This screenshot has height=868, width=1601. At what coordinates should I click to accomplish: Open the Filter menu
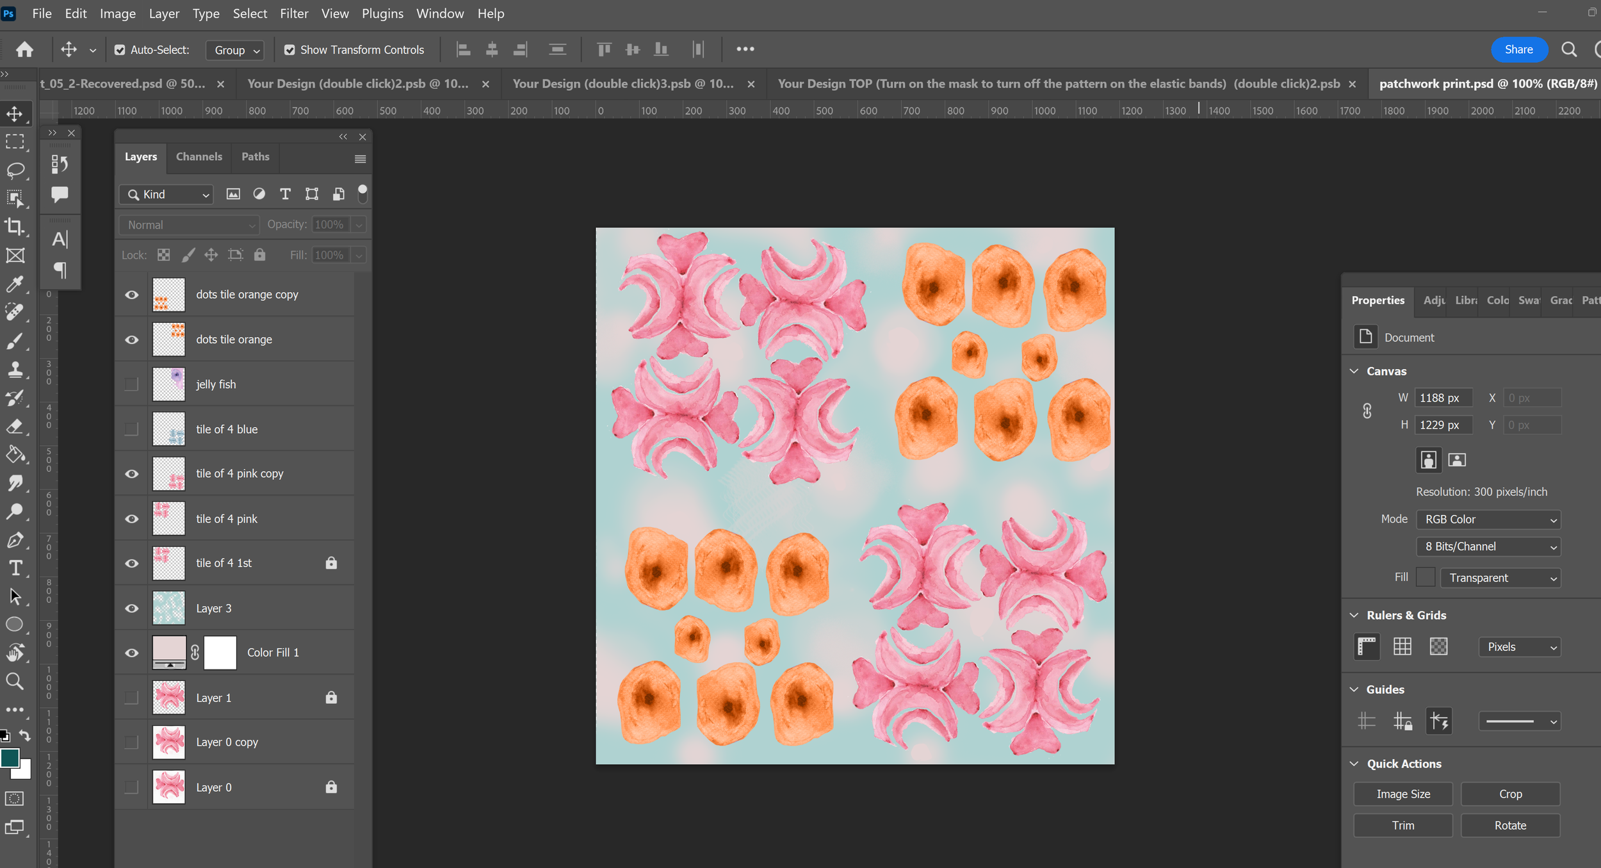(293, 13)
